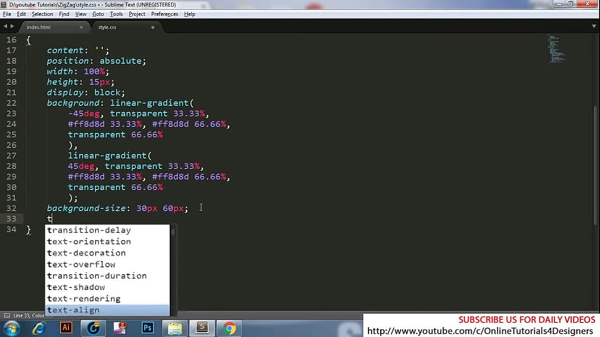Open the blue circular C app in taskbar
The image size is (600, 337).
[93, 328]
